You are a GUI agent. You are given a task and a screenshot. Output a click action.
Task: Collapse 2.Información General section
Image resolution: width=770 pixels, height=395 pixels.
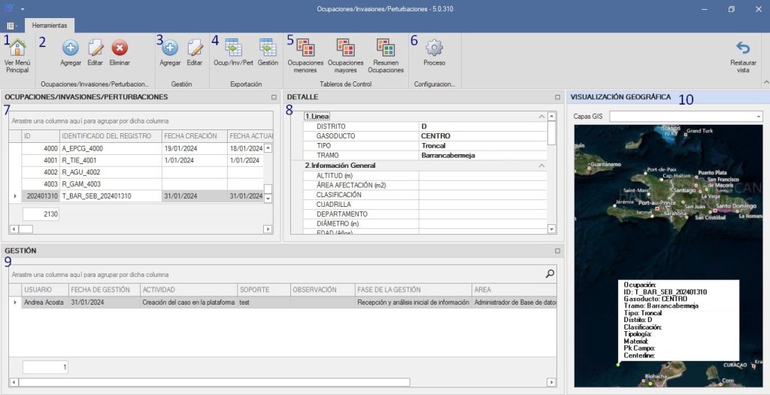[541, 165]
